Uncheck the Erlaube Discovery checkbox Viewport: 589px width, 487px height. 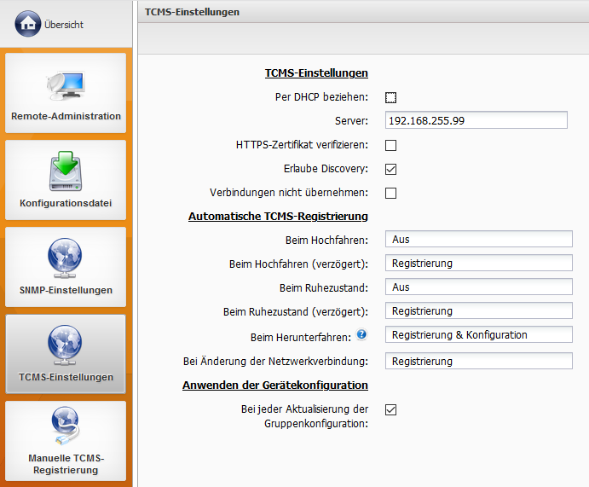tap(391, 169)
